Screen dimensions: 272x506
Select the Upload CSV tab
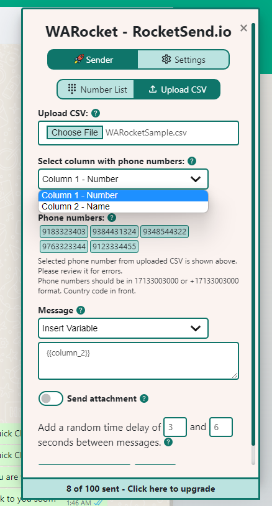point(177,90)
